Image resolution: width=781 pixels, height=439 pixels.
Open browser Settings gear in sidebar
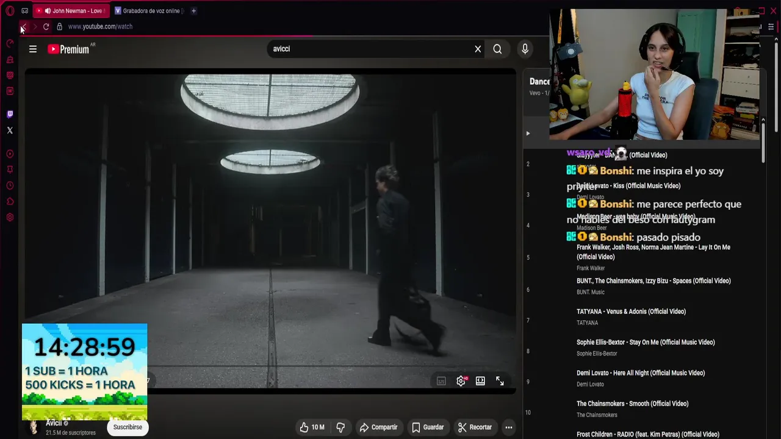(10, 217)
